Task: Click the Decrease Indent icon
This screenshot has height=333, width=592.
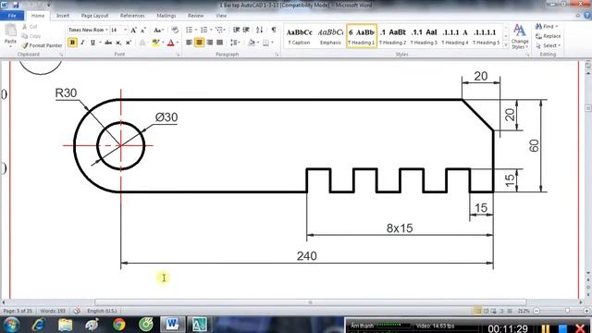Action: pos(236,30)
